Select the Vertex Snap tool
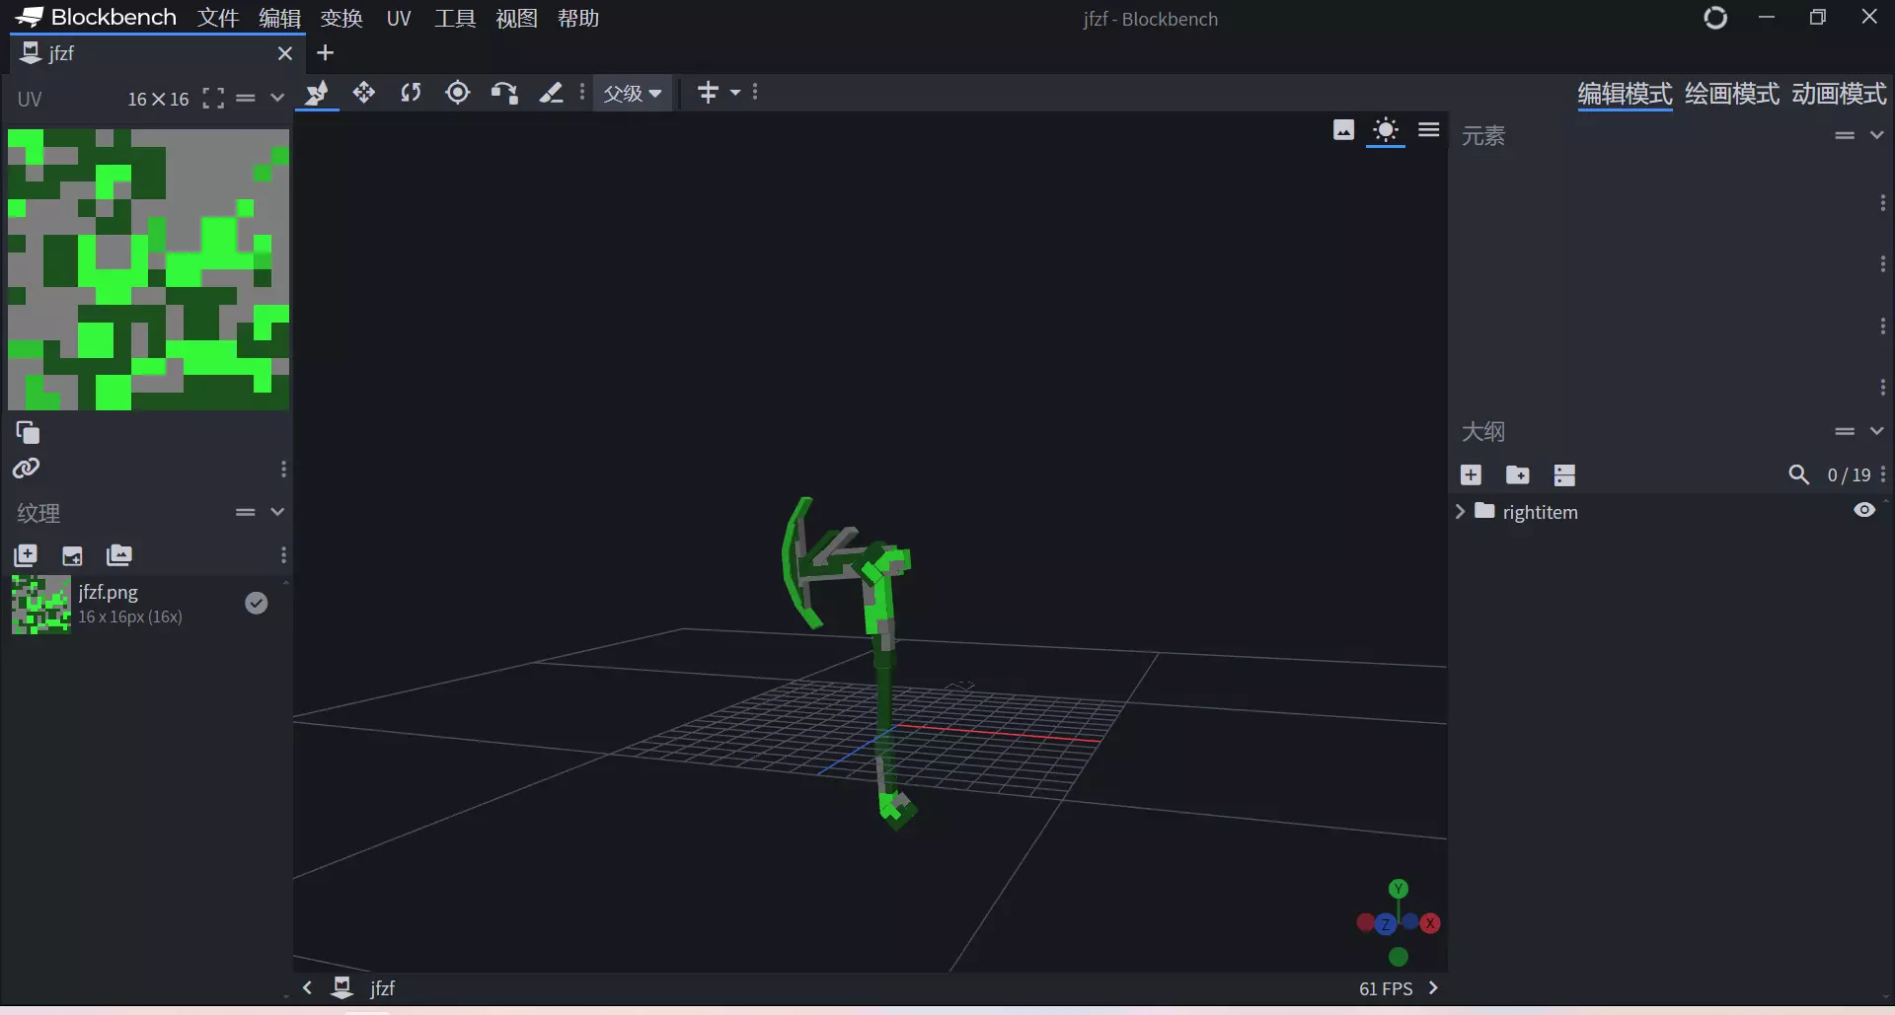Image resolution: width=1895 pixels, height=1015 pixels. (504, 93)
